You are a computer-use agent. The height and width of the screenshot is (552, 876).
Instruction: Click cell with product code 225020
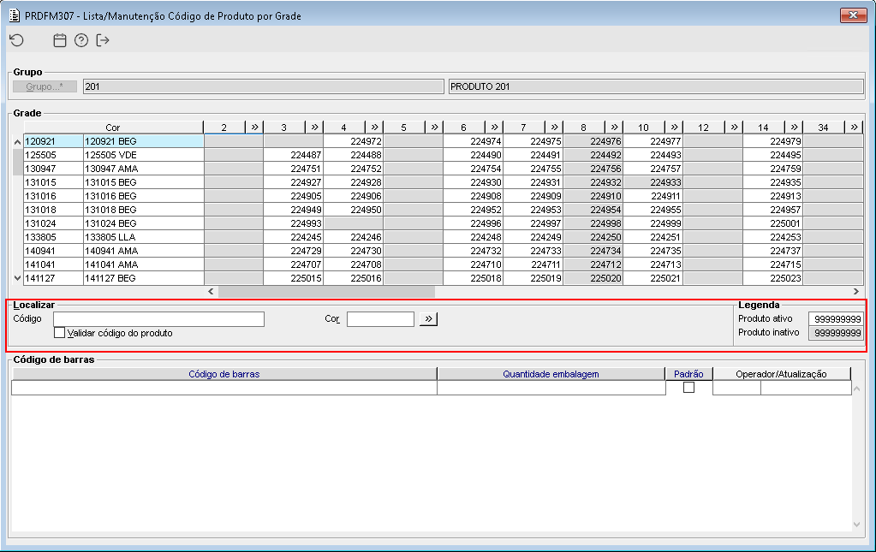click(593, 278)
